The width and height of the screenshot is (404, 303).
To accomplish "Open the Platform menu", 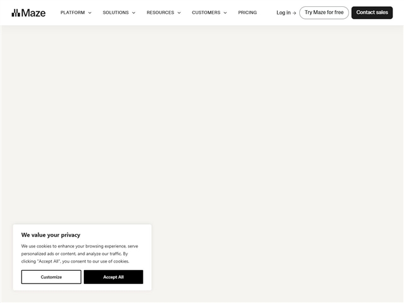I will (x=73, y=13).
